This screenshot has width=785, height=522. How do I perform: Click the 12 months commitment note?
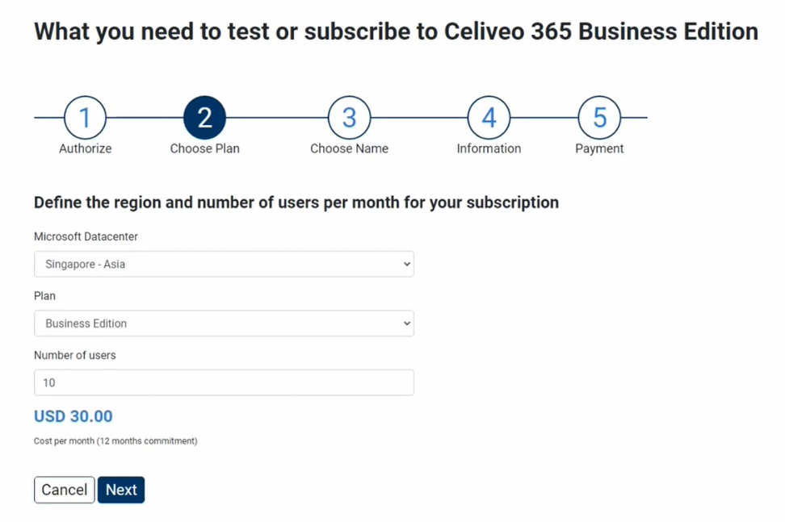tap(115, 441)
